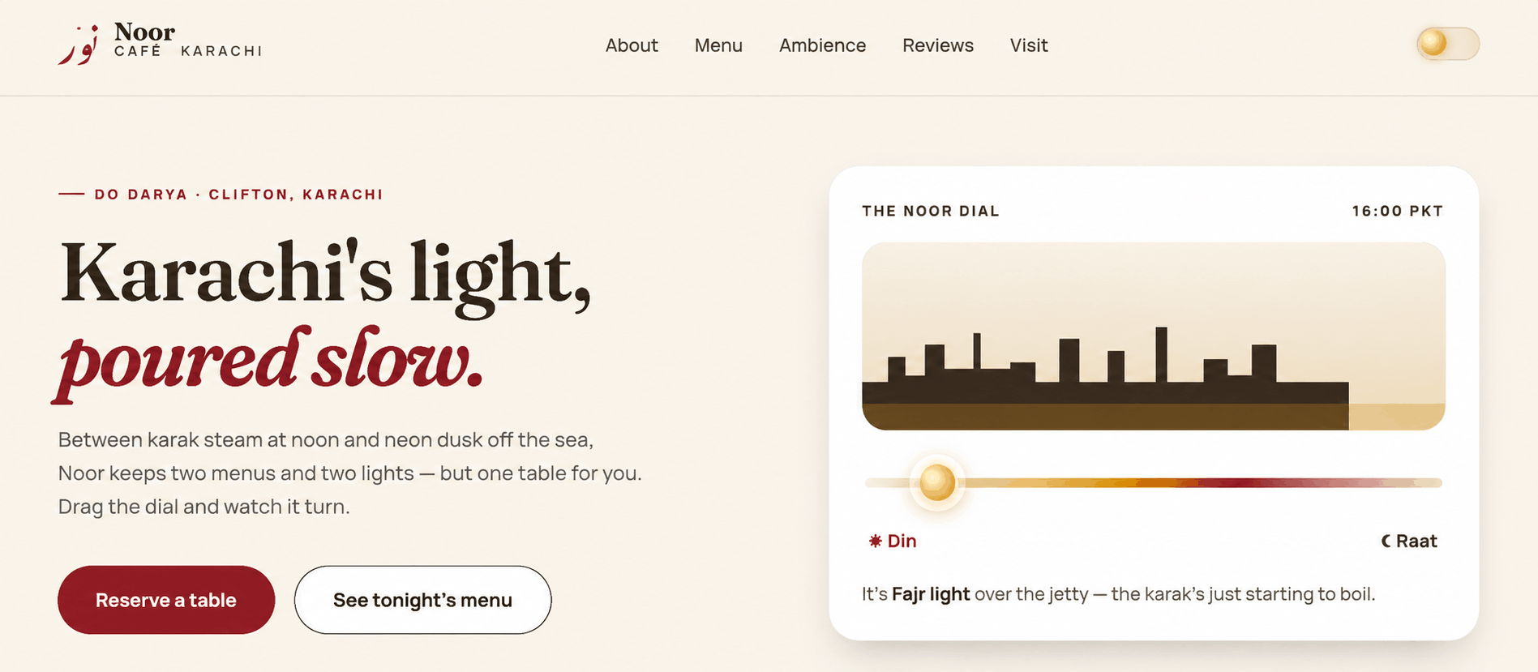
Task: Click See tonight's menu button
Action: tap(422, 600)
